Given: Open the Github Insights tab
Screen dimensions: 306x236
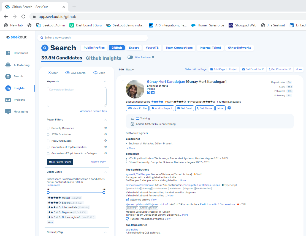Looking at the screenshot, I should pos(104,58).
